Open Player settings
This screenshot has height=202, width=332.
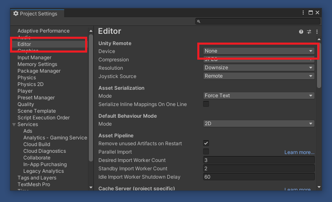pos(25,91)
